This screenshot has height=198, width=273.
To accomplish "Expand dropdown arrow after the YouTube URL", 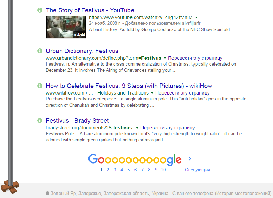I will pos(196,17).
